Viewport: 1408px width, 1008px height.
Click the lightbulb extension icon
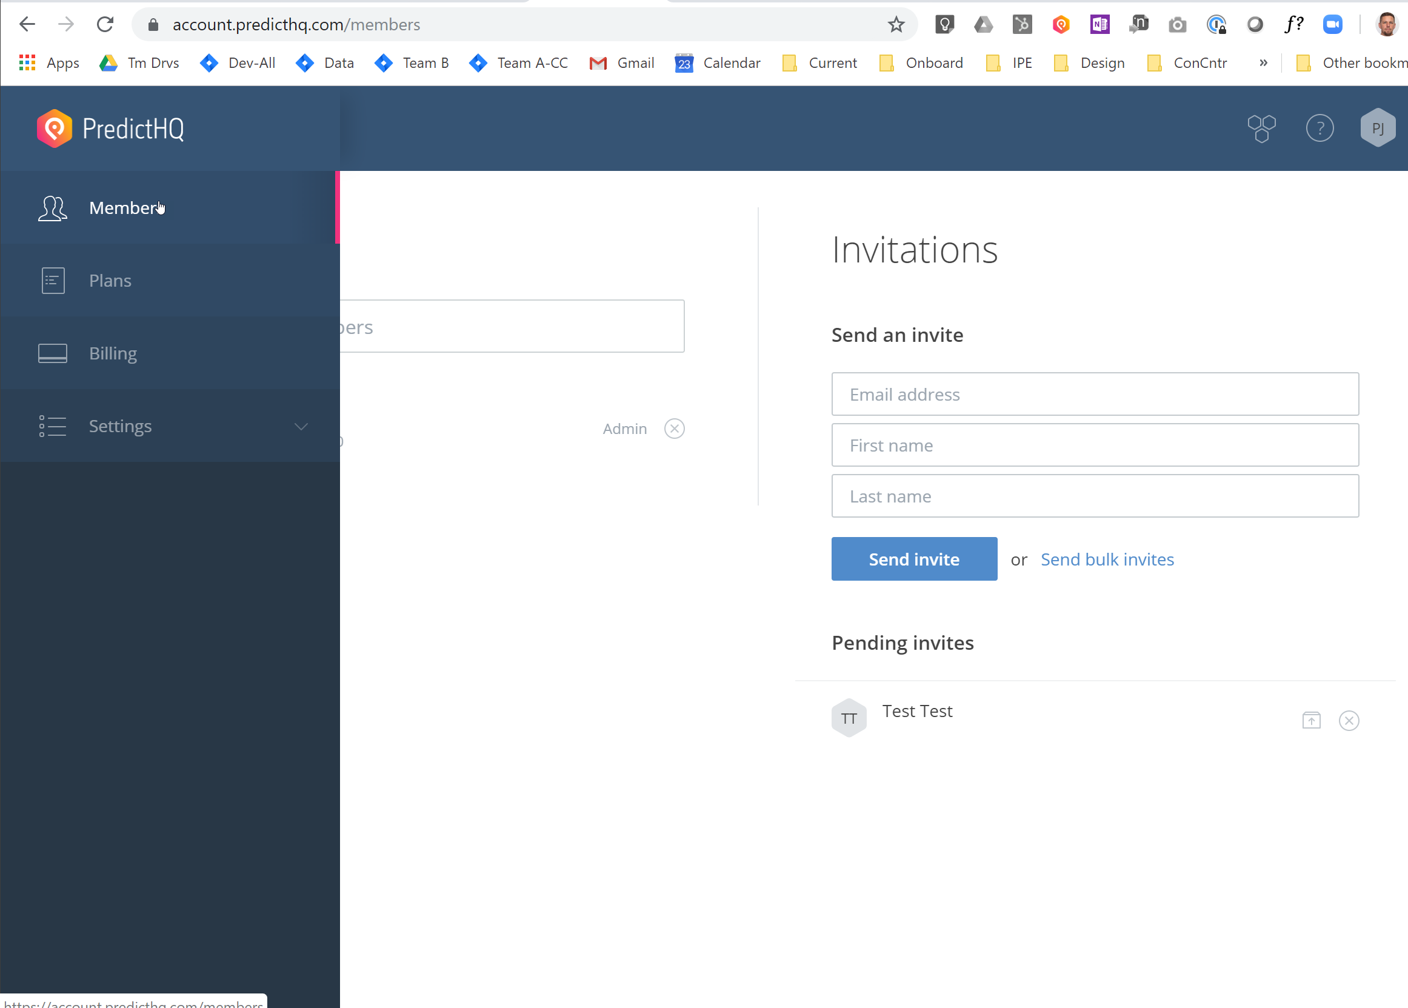(944, 25)
